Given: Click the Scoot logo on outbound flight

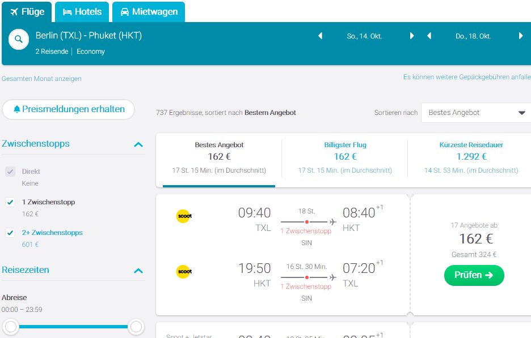Looking at the screenshot, I should tap(184, 216).
